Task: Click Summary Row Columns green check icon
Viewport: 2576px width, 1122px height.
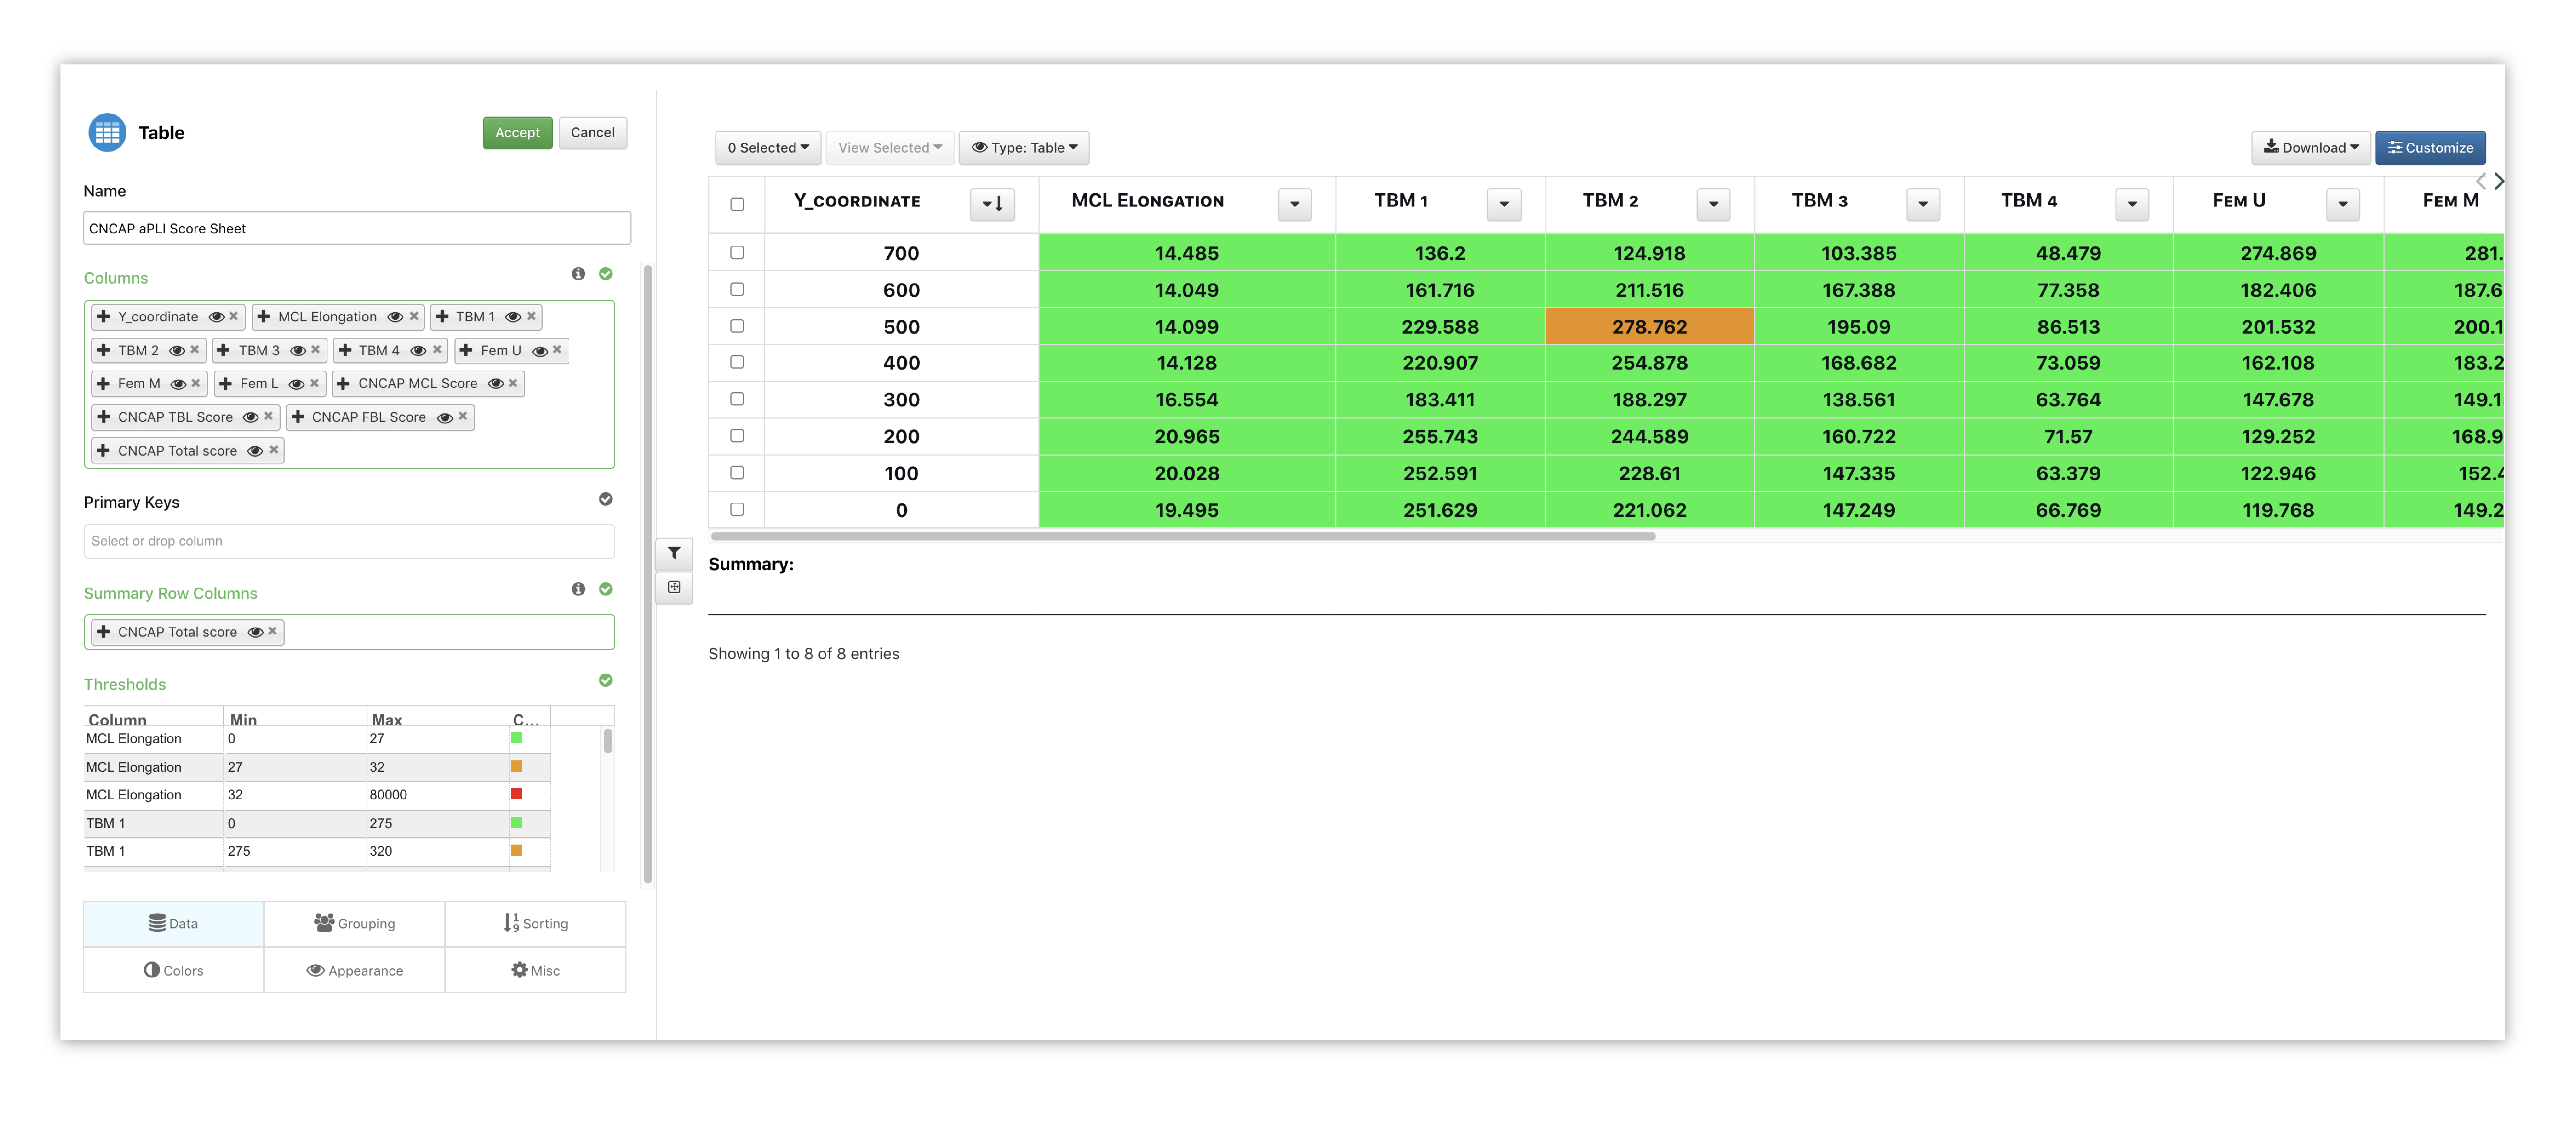Action: 606,589
